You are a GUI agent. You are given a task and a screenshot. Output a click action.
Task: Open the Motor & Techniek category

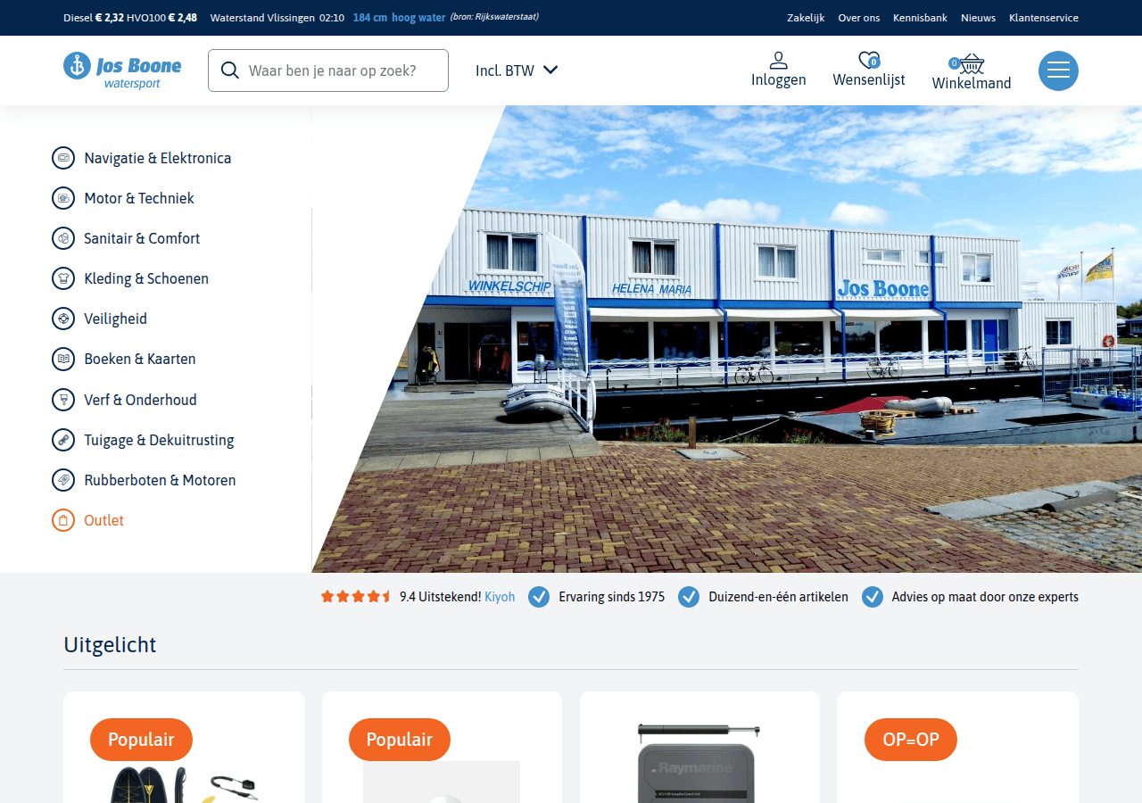(x=139, y=198)
